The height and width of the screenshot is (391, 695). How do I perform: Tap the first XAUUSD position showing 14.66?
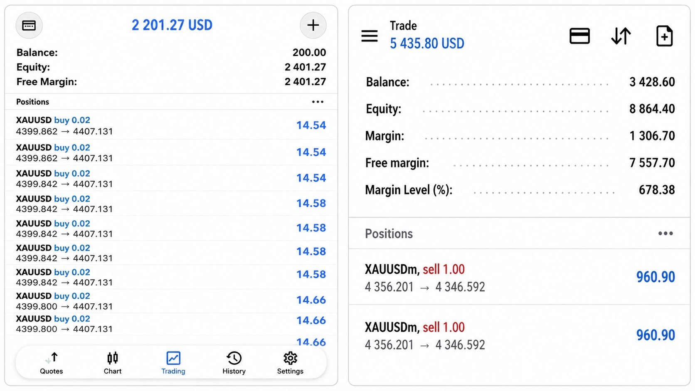click(171, 301)
